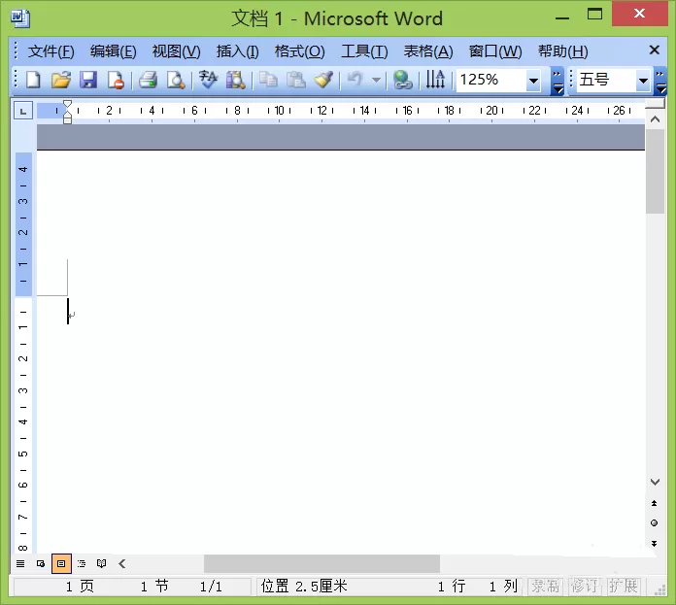Open Print Preview
676x605 pixels.
176,81
